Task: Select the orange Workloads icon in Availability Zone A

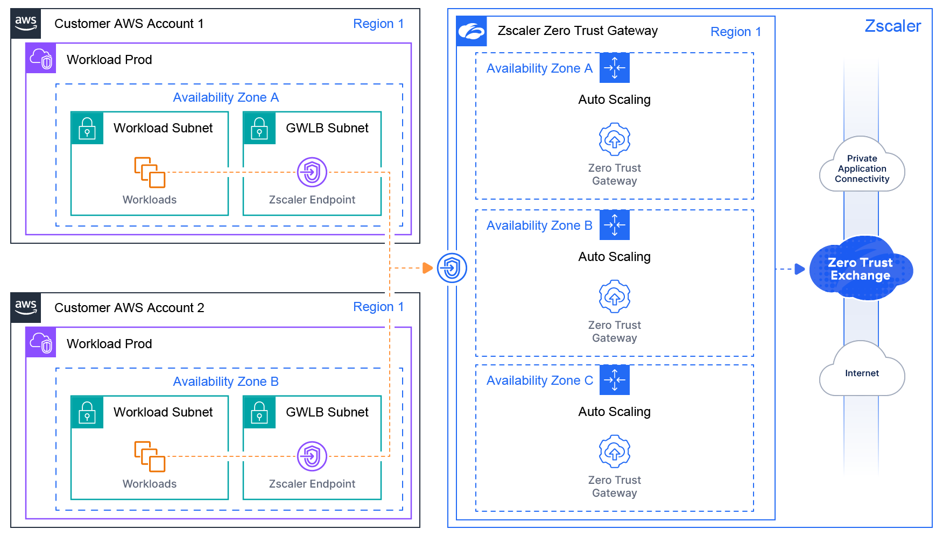Action: pyautogui.click(x=150, y=172)
